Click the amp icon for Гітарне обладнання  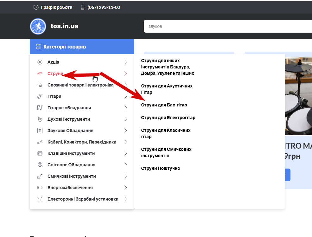(x=40, y=108)
